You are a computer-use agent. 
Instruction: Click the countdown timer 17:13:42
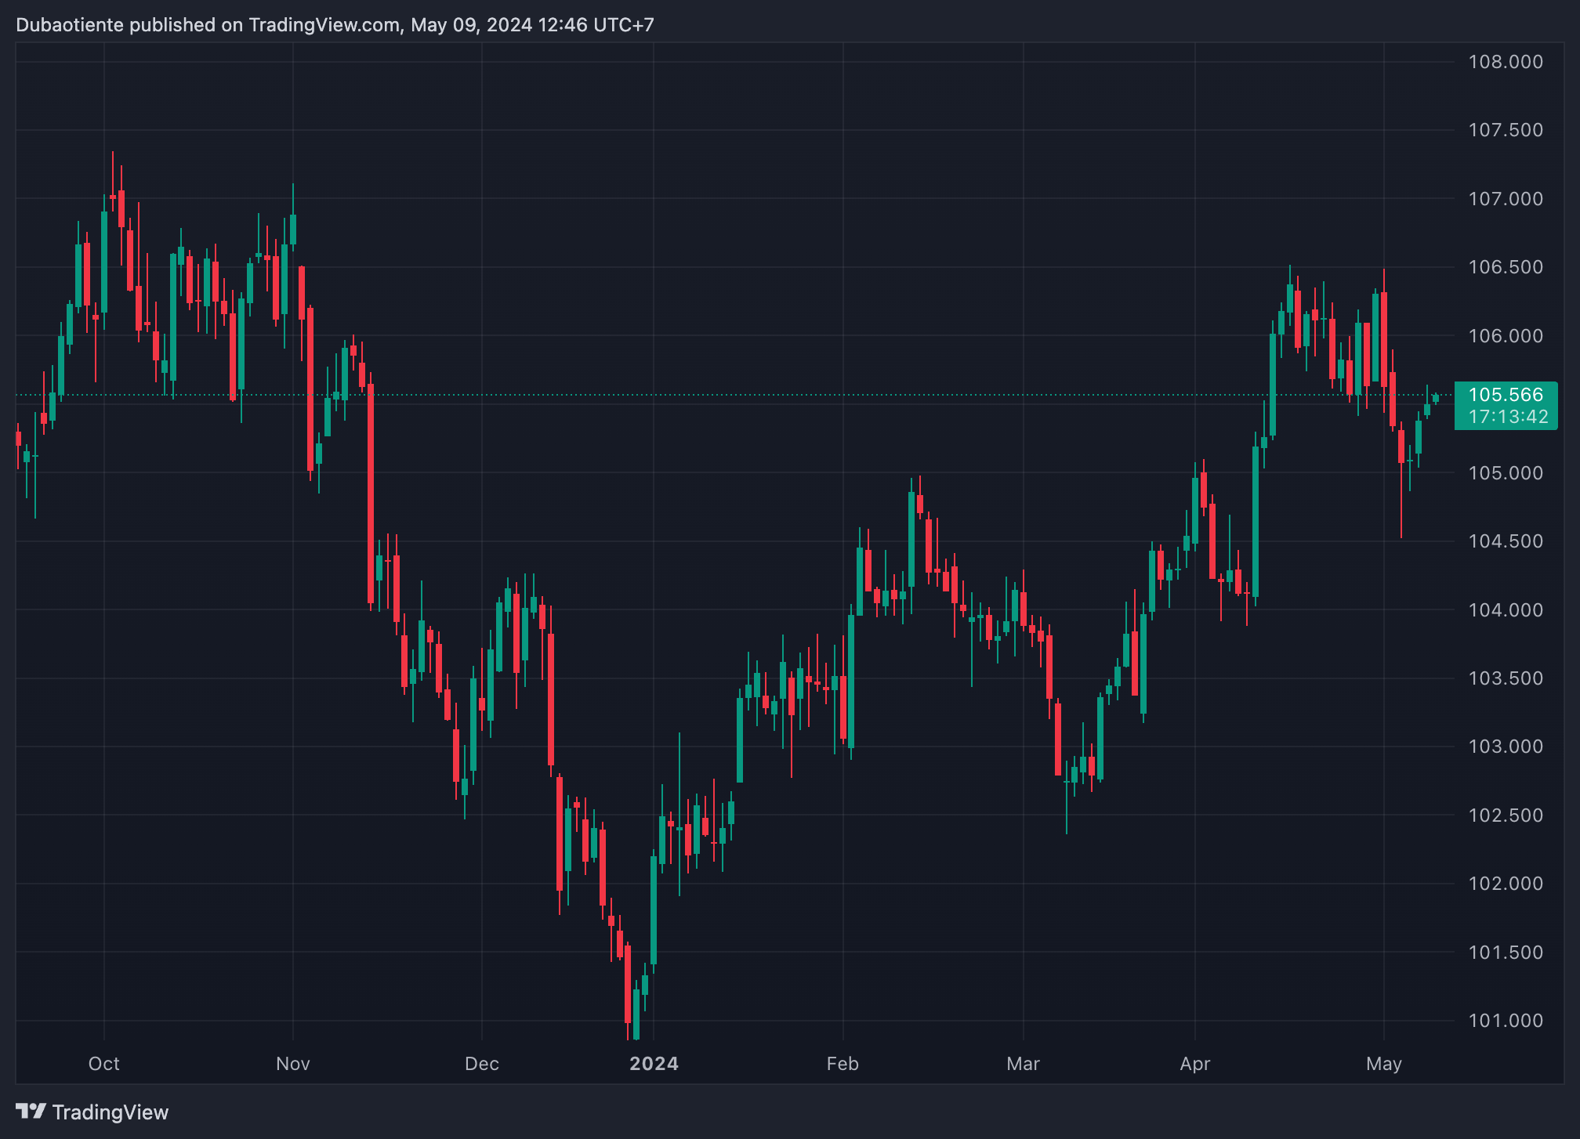tap(1509, 417)
